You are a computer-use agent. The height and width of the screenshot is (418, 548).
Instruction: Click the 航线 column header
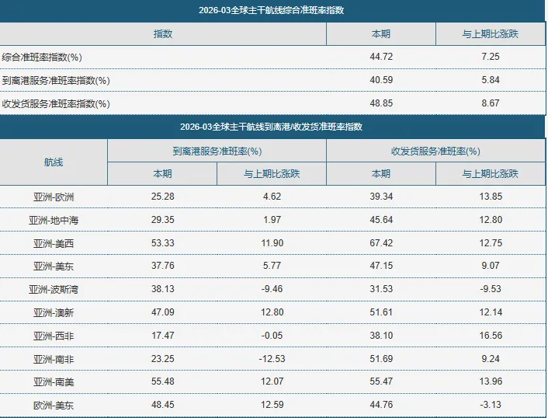54,162
